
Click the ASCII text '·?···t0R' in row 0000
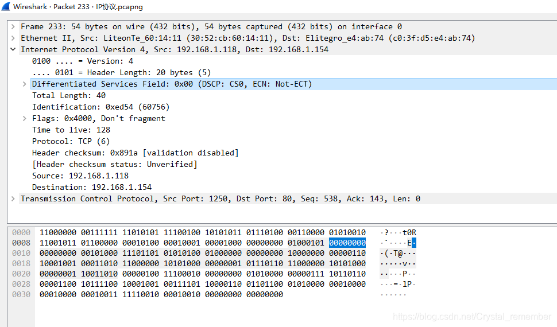[398, 232]
